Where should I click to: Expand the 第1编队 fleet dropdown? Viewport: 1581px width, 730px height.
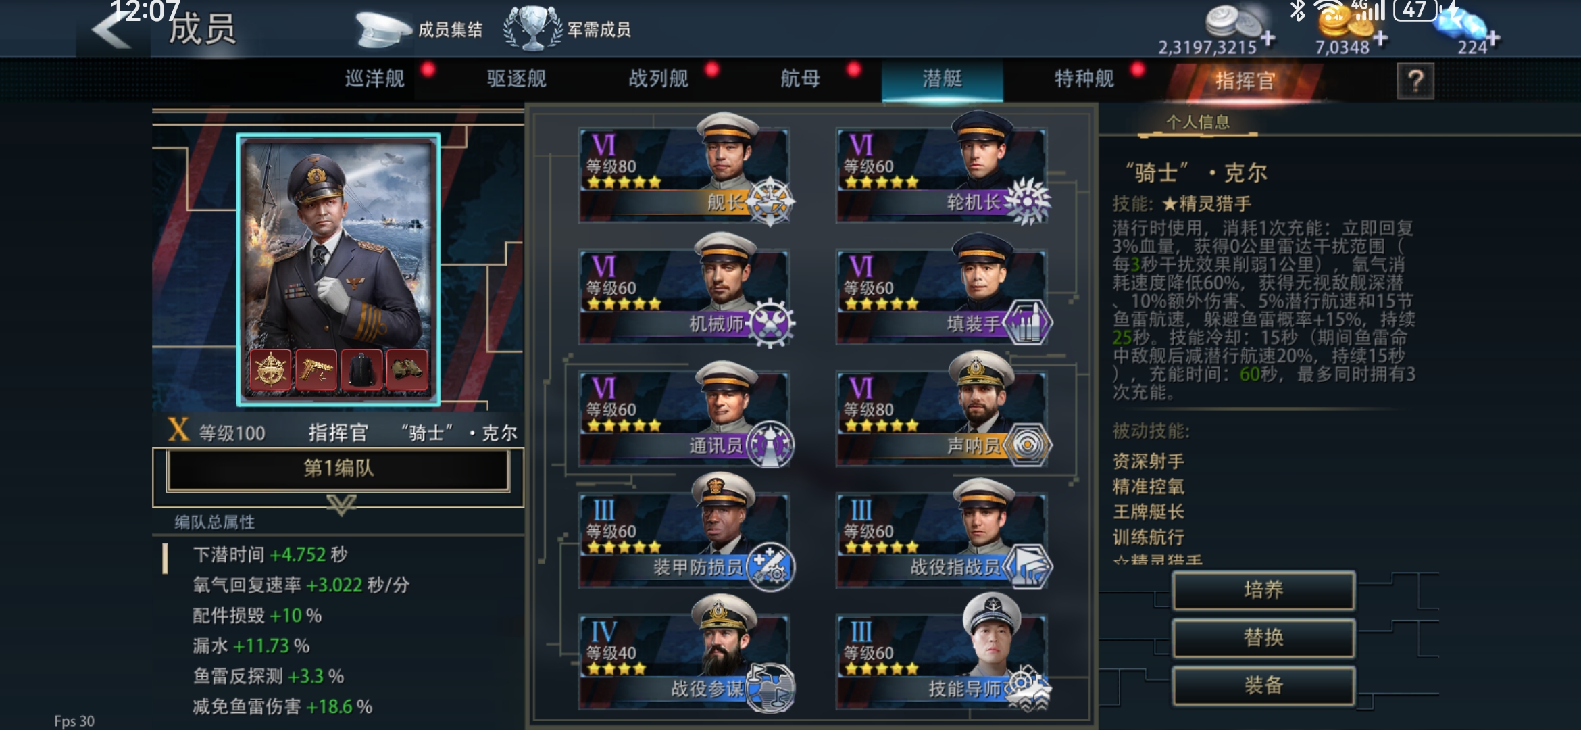(338, 469)
